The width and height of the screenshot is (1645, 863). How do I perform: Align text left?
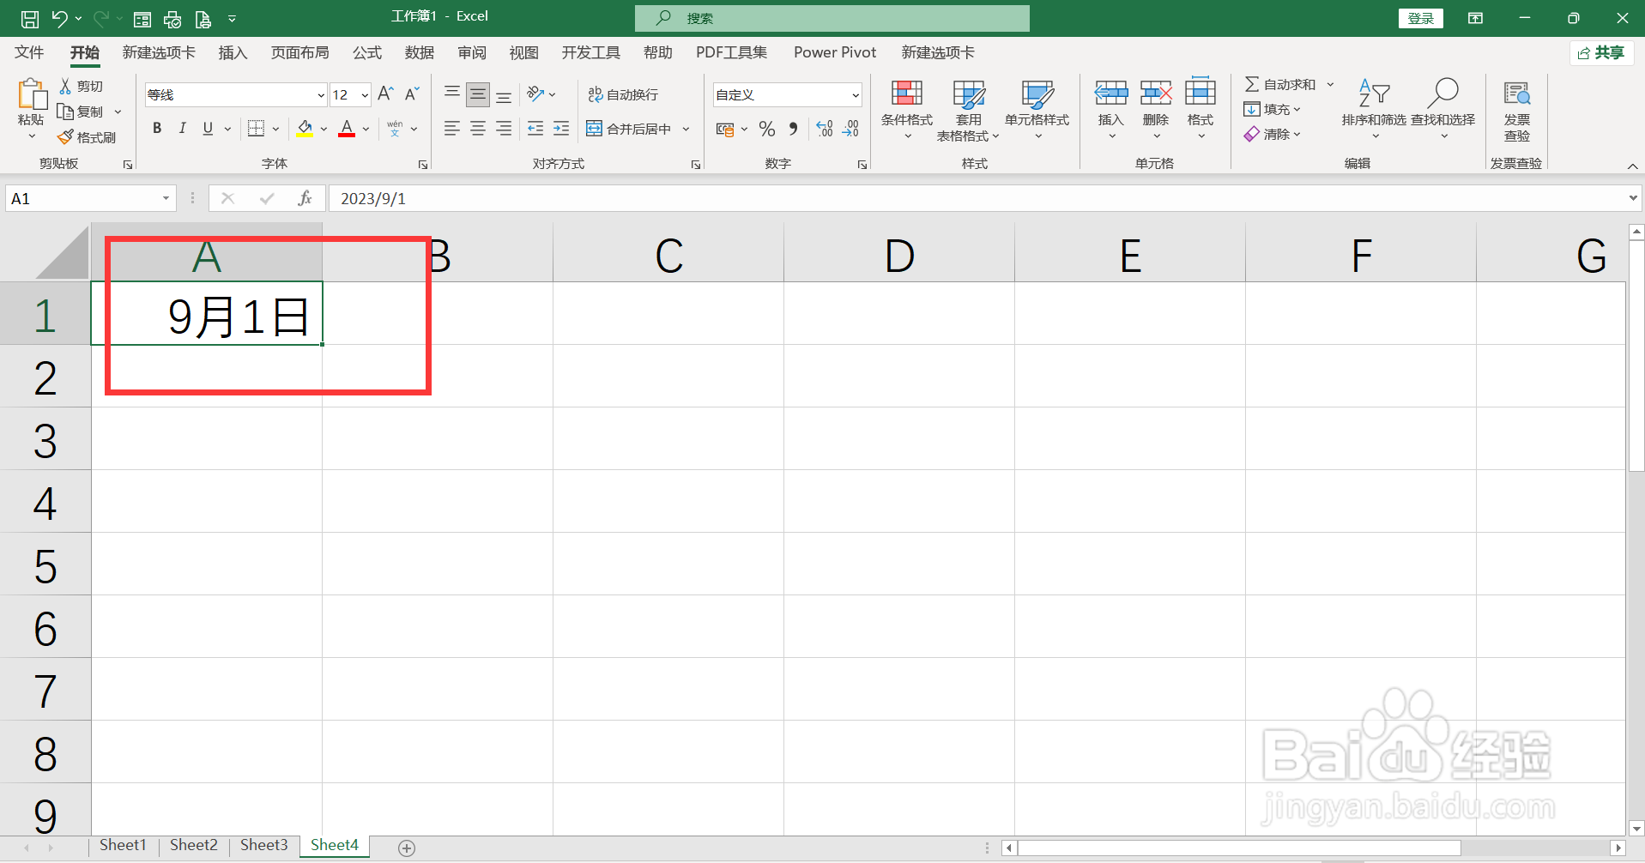[452, 129]
